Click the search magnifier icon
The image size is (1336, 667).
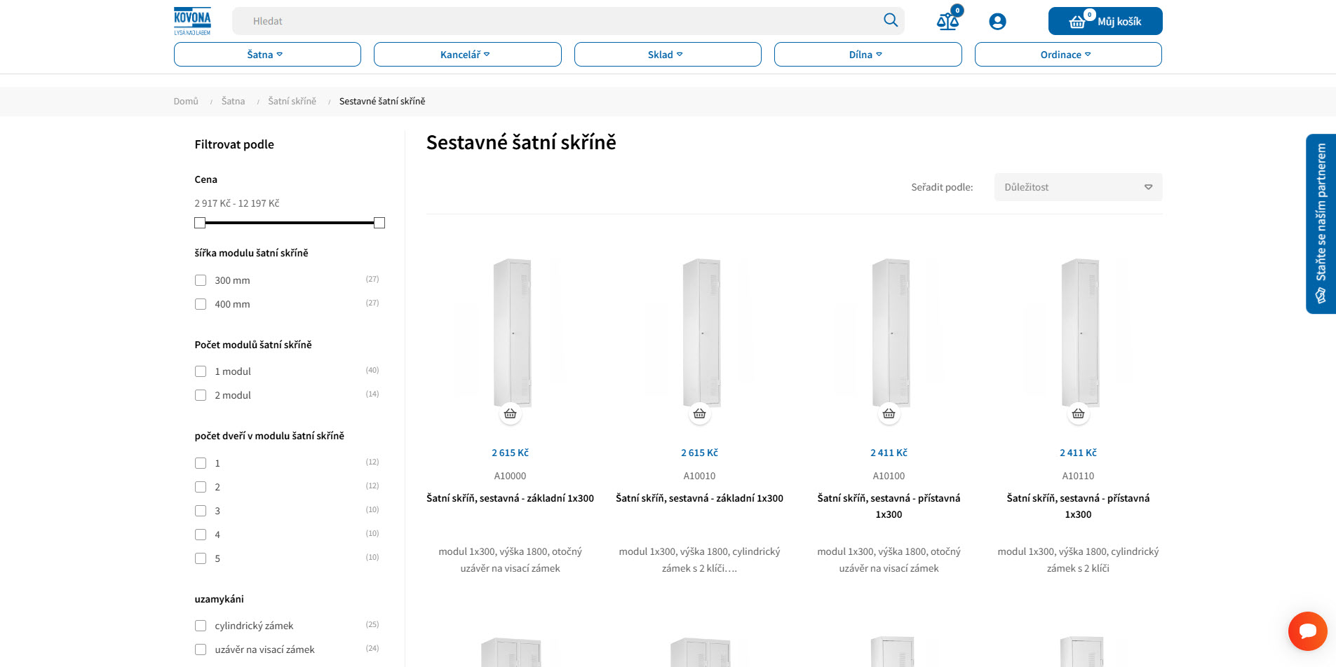[890, 20]
